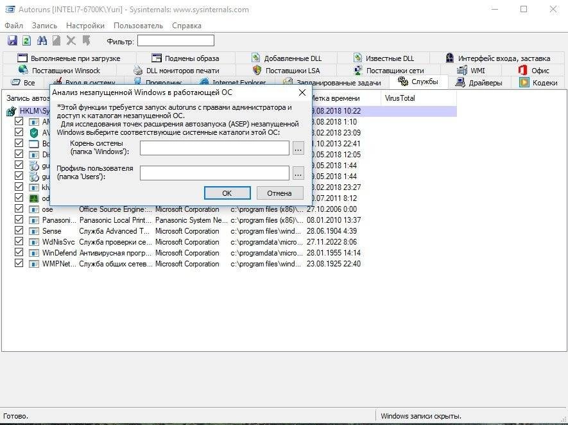This screenshot has height=425, width=568.
Task: Open the Запись menu
Action: point(44,26)
